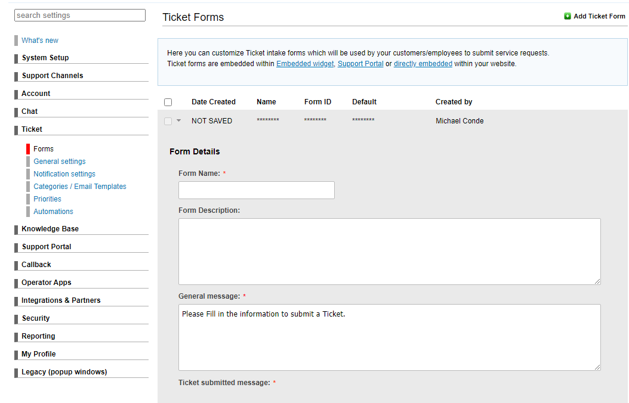Grab the General message resize handle
This screenshot has width=629, height=403.
[597, 367]
